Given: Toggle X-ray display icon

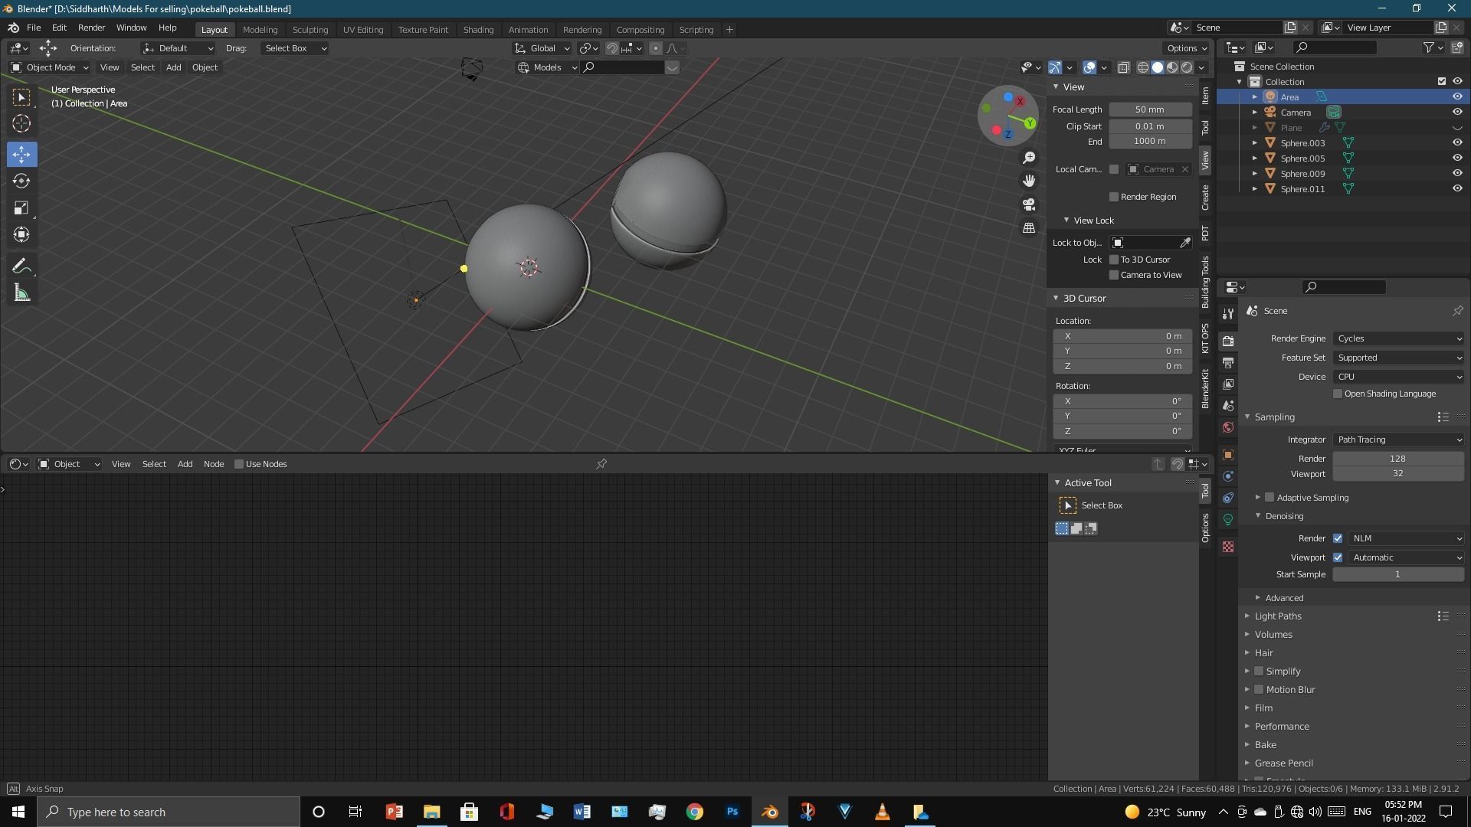Looking at the screenshot, I should [x=1123, y=67].
